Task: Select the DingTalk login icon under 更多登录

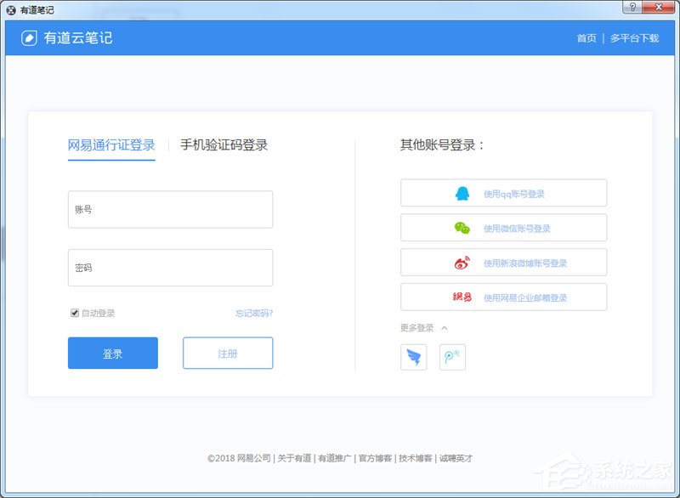Action: (413, 357)
